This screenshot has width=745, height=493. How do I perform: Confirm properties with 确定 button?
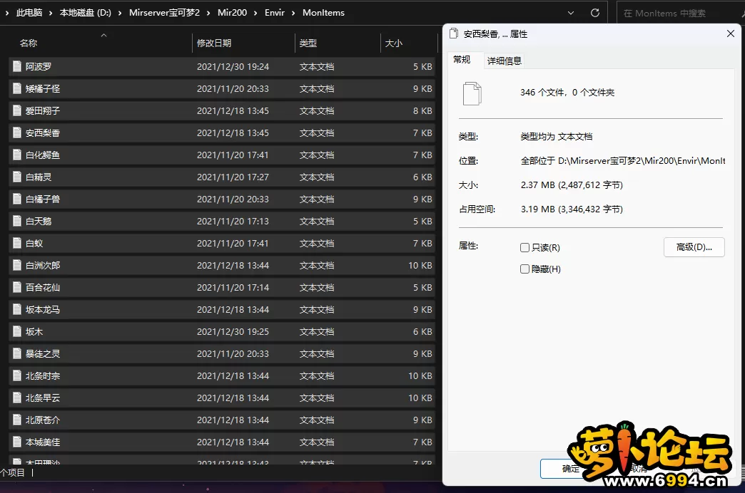571,469
